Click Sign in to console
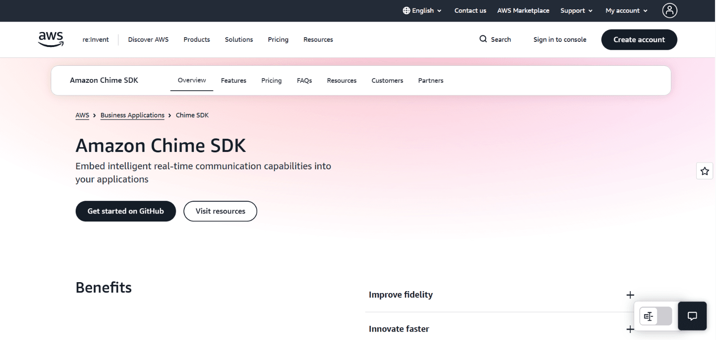Screen dimensions: 716x340 [x=560, y=40]
